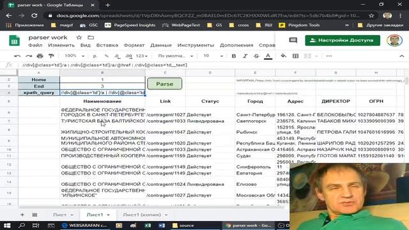The height and width of the screenshot is (230, 409).
Task: Open the Windows taskbar search
Action: tap(22, 226)
